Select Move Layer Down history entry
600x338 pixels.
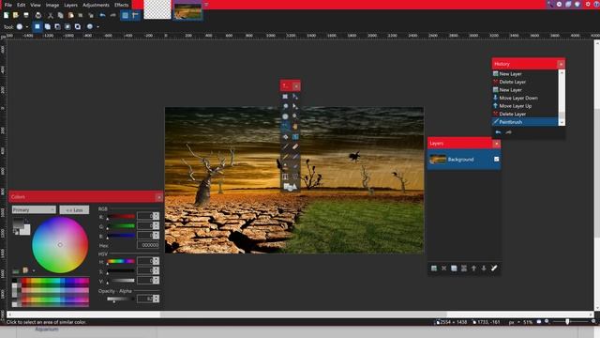pos(518,98)
